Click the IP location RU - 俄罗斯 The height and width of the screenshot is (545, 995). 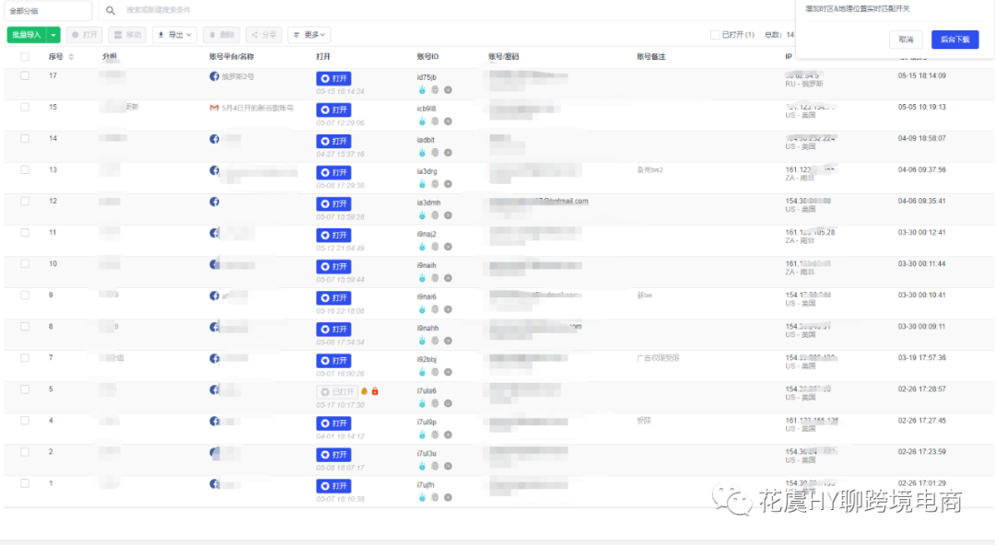point(804,84)
